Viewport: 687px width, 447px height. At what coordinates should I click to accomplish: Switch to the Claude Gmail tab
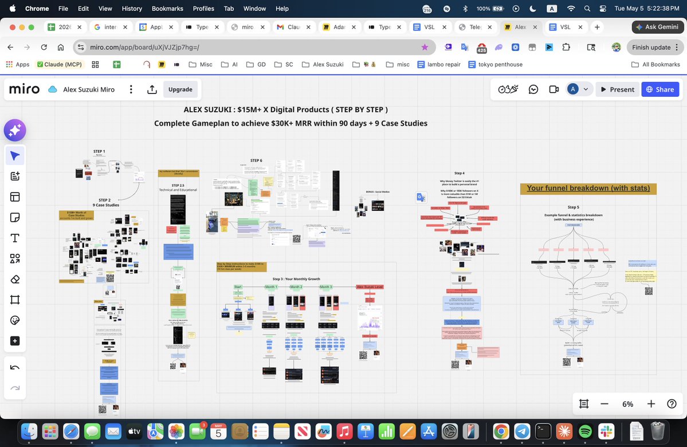tap(293, 27)
